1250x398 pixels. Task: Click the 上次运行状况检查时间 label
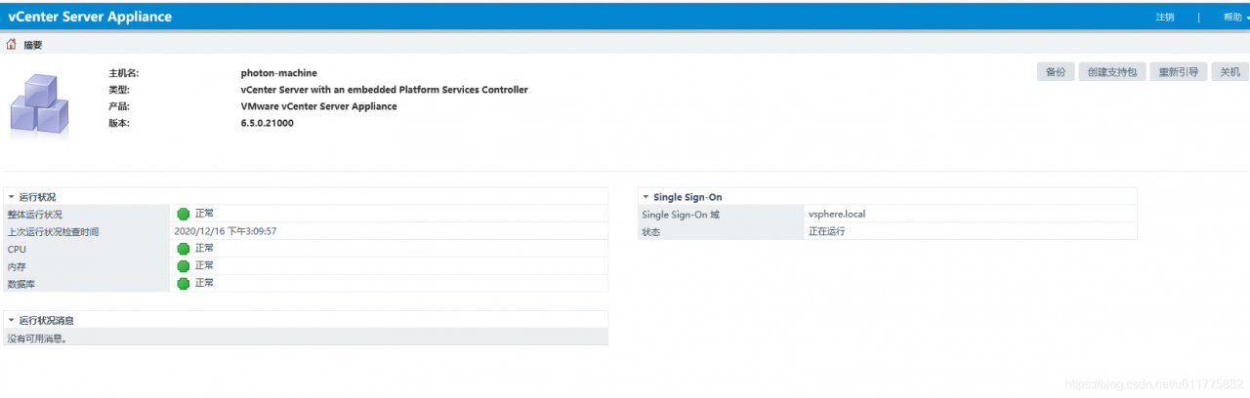[53, 231]
